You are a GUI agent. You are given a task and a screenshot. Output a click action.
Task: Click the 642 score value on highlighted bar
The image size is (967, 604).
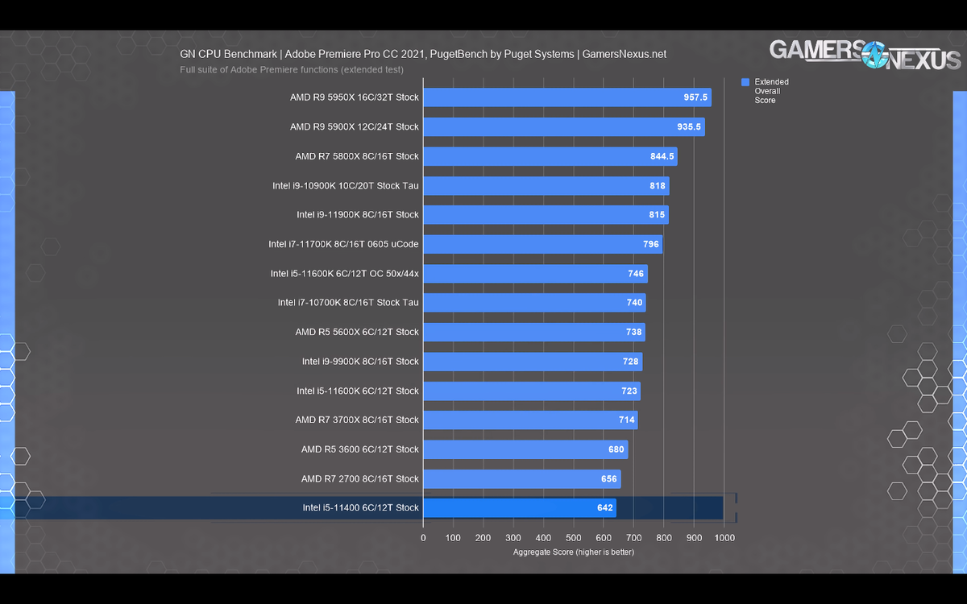coord(605,508)
